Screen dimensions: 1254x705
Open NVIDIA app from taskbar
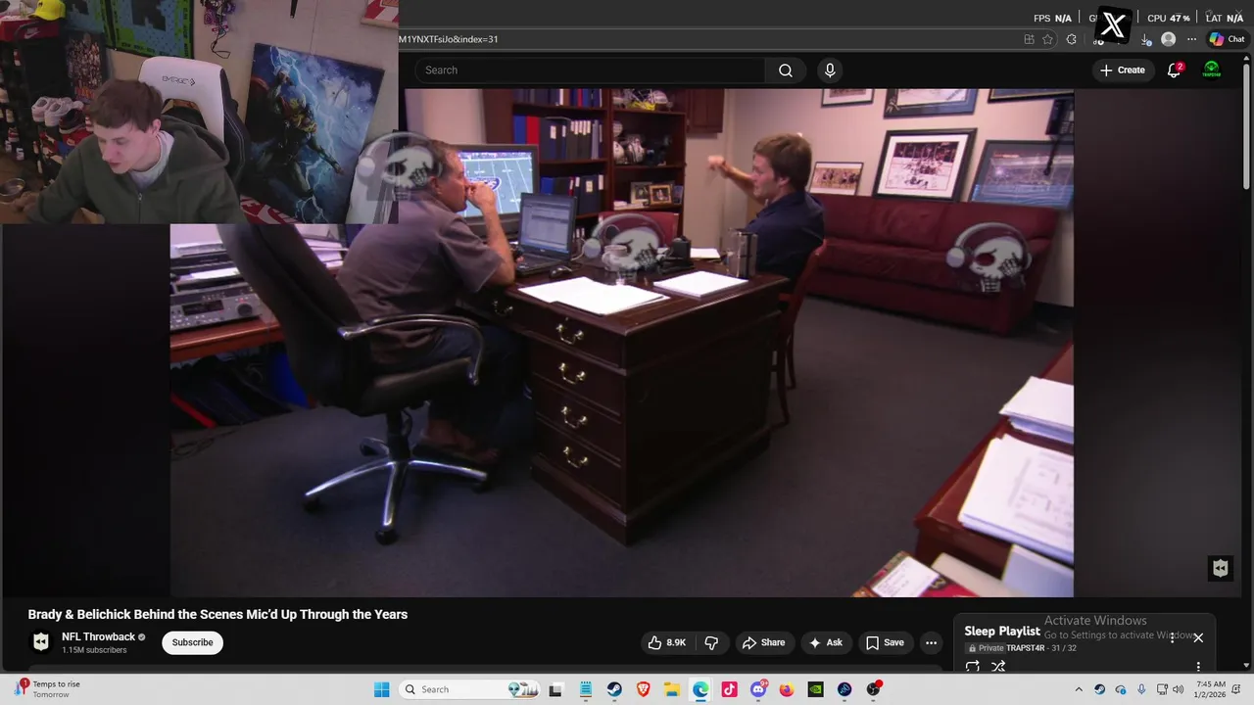(815, 689)
